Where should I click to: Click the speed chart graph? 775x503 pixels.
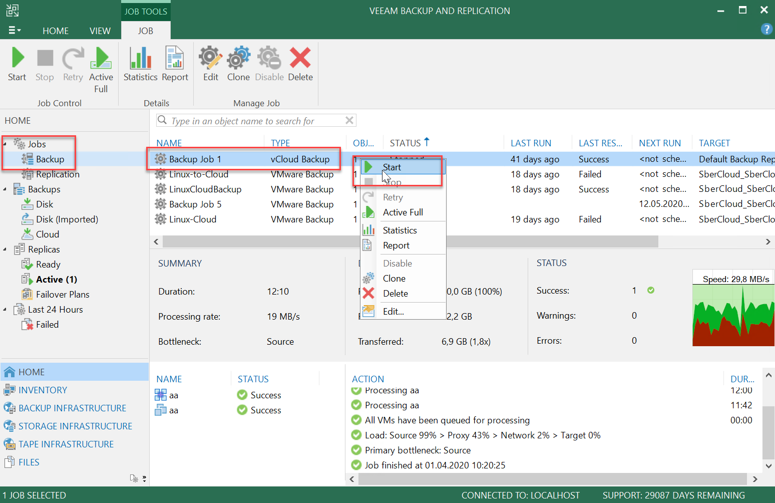(733, 308)
